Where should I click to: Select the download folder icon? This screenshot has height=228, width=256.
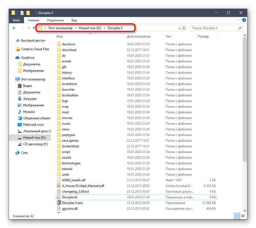[59, 50]
